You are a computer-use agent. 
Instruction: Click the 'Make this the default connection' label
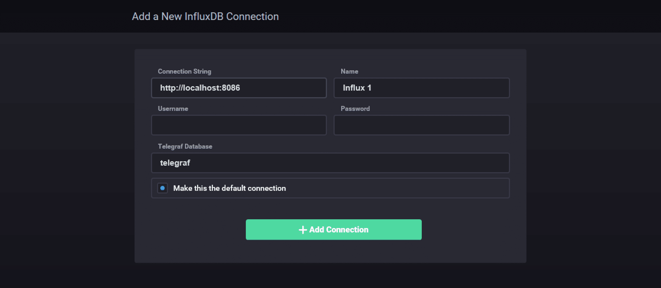(x=229, y=188)
